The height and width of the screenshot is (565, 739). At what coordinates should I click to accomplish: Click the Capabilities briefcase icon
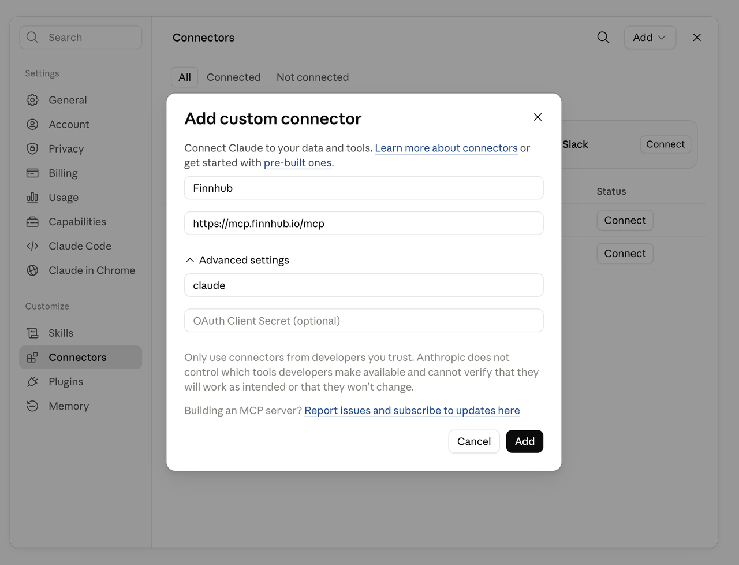click(32, 221)
